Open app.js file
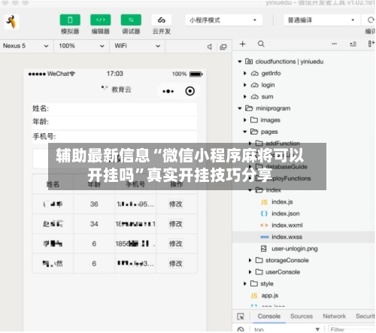Screen dimensions: 376x333 tap(270, 295)
